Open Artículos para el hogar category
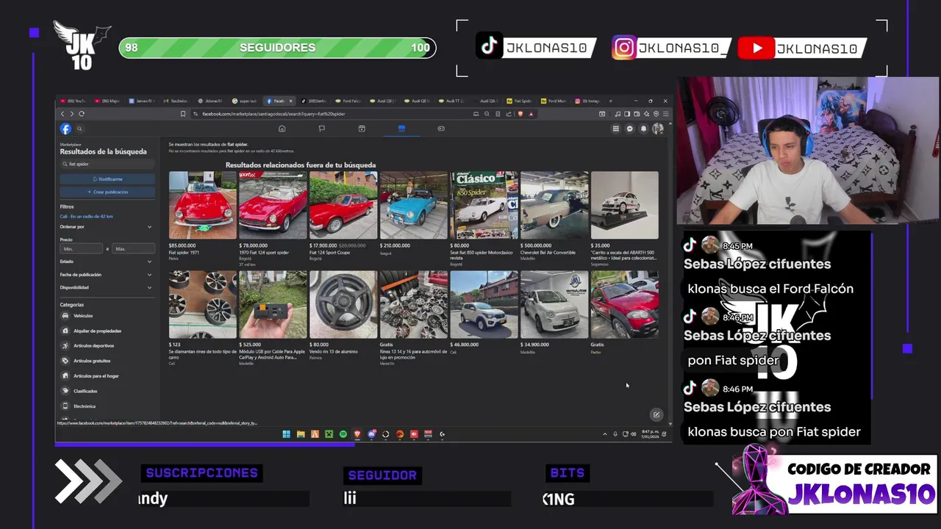Screen dimensions: 941x529 [x=107, y=376]
